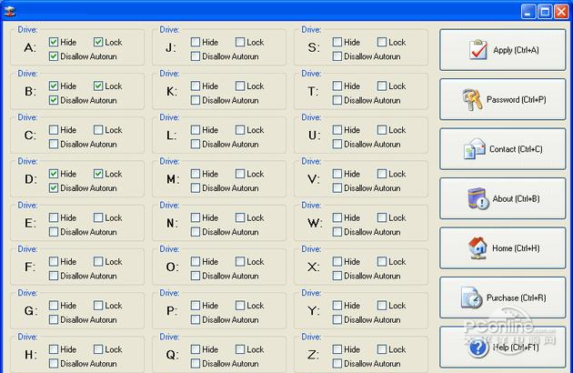Image resolution: width=573 pixels, height=373 pixels.
Task: Tick Hide for drive K:
Action: coord(196,86)
